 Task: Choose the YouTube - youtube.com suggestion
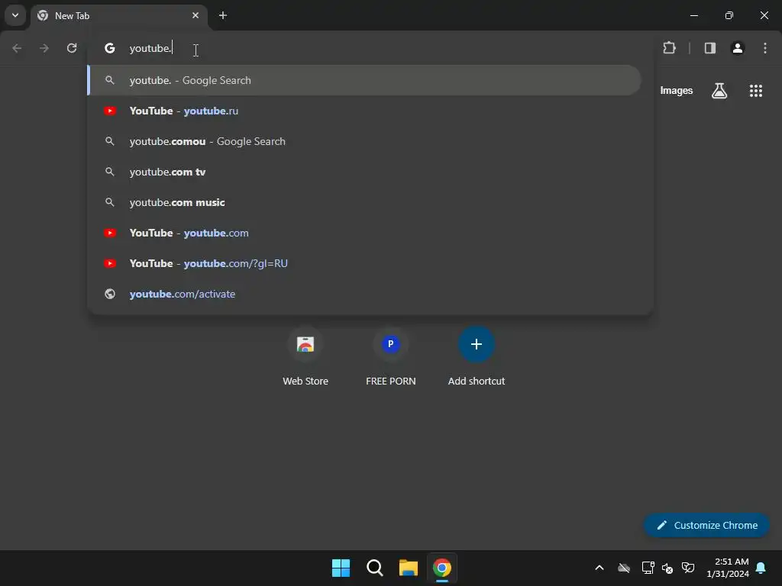coord(364,233)
